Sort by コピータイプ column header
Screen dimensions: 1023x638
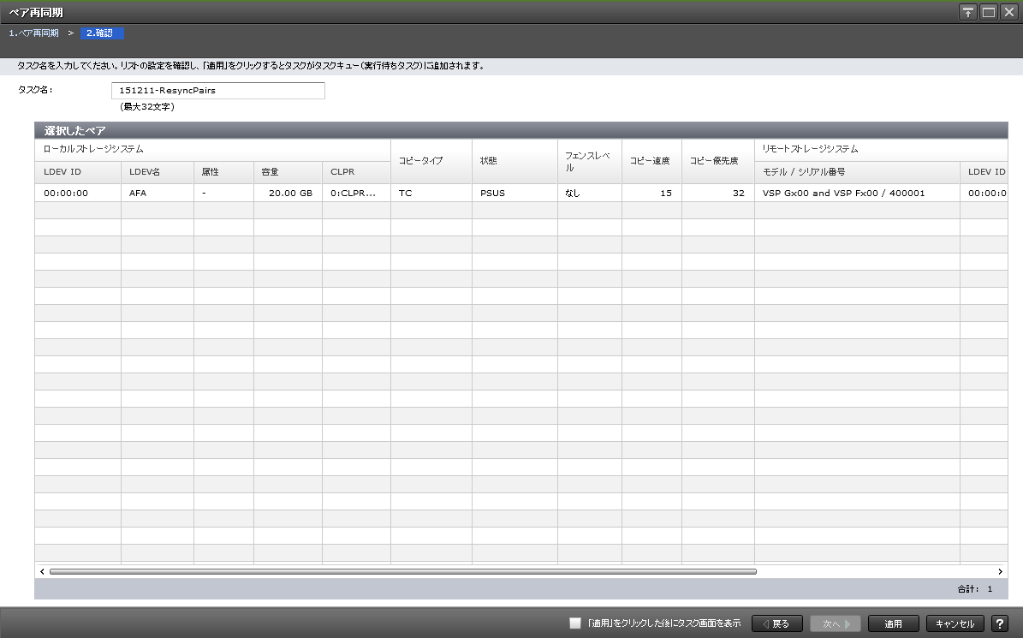(431, 161)
